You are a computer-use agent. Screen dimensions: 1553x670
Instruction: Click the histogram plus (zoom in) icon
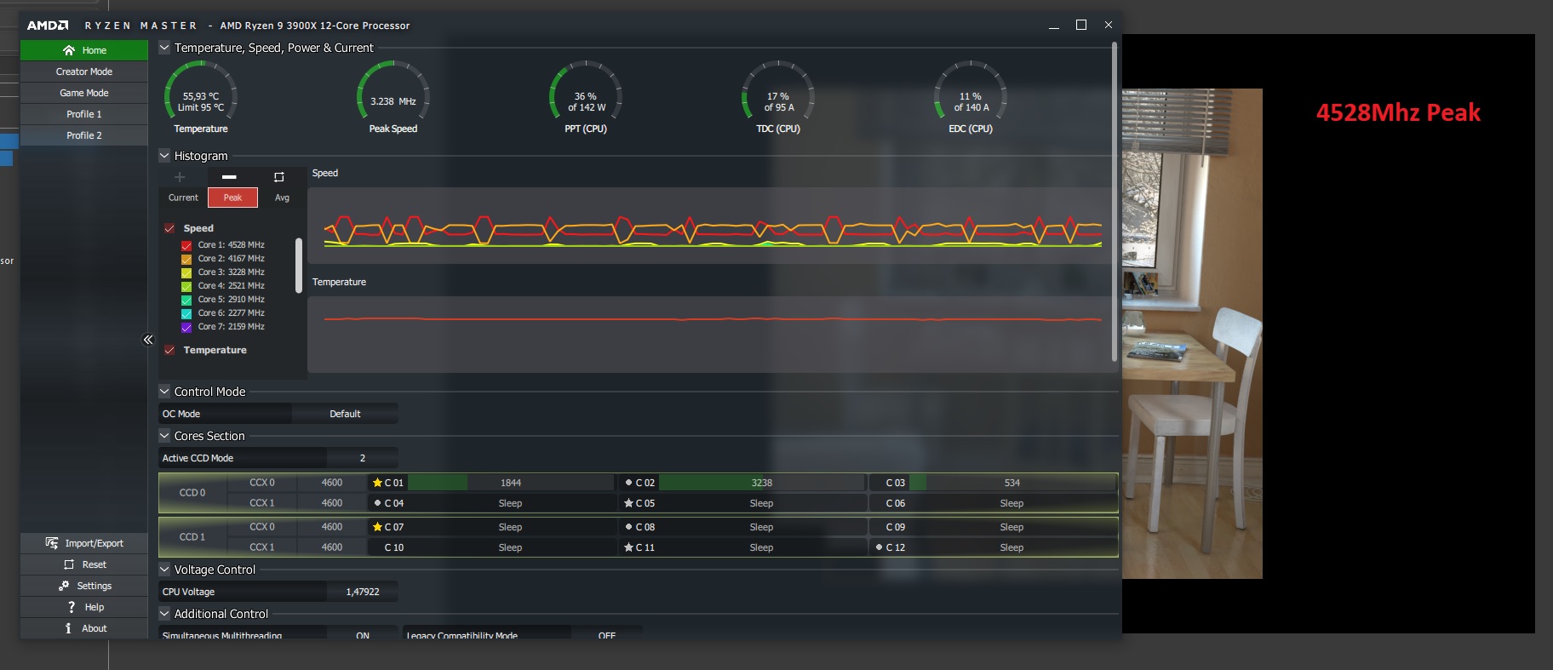pyautogui.click(x=180, y=177)
